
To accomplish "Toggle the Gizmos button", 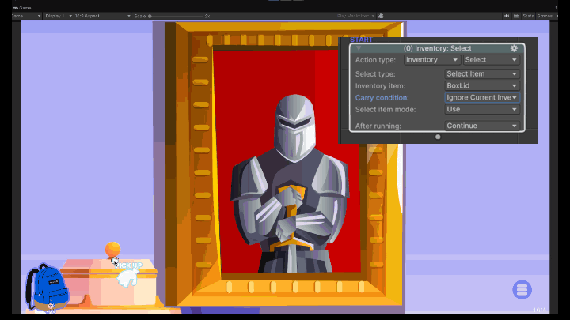I will (545, 16).
